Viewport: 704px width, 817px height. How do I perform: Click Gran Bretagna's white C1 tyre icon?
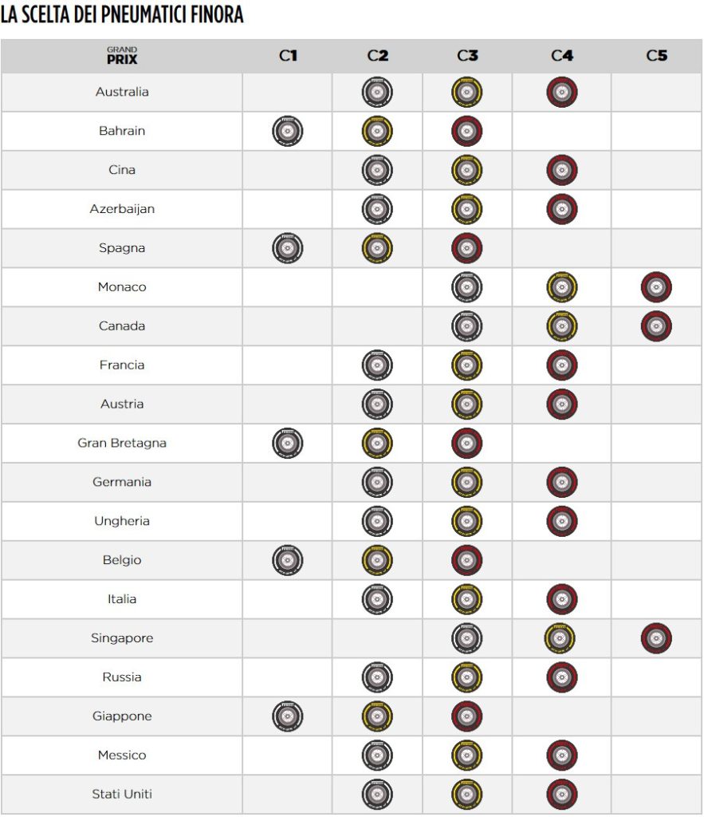coord(288,443)
